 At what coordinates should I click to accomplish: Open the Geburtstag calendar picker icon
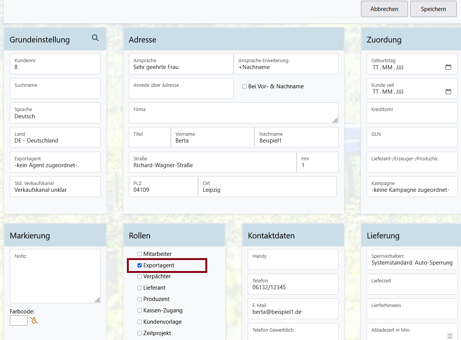(448, 67)
